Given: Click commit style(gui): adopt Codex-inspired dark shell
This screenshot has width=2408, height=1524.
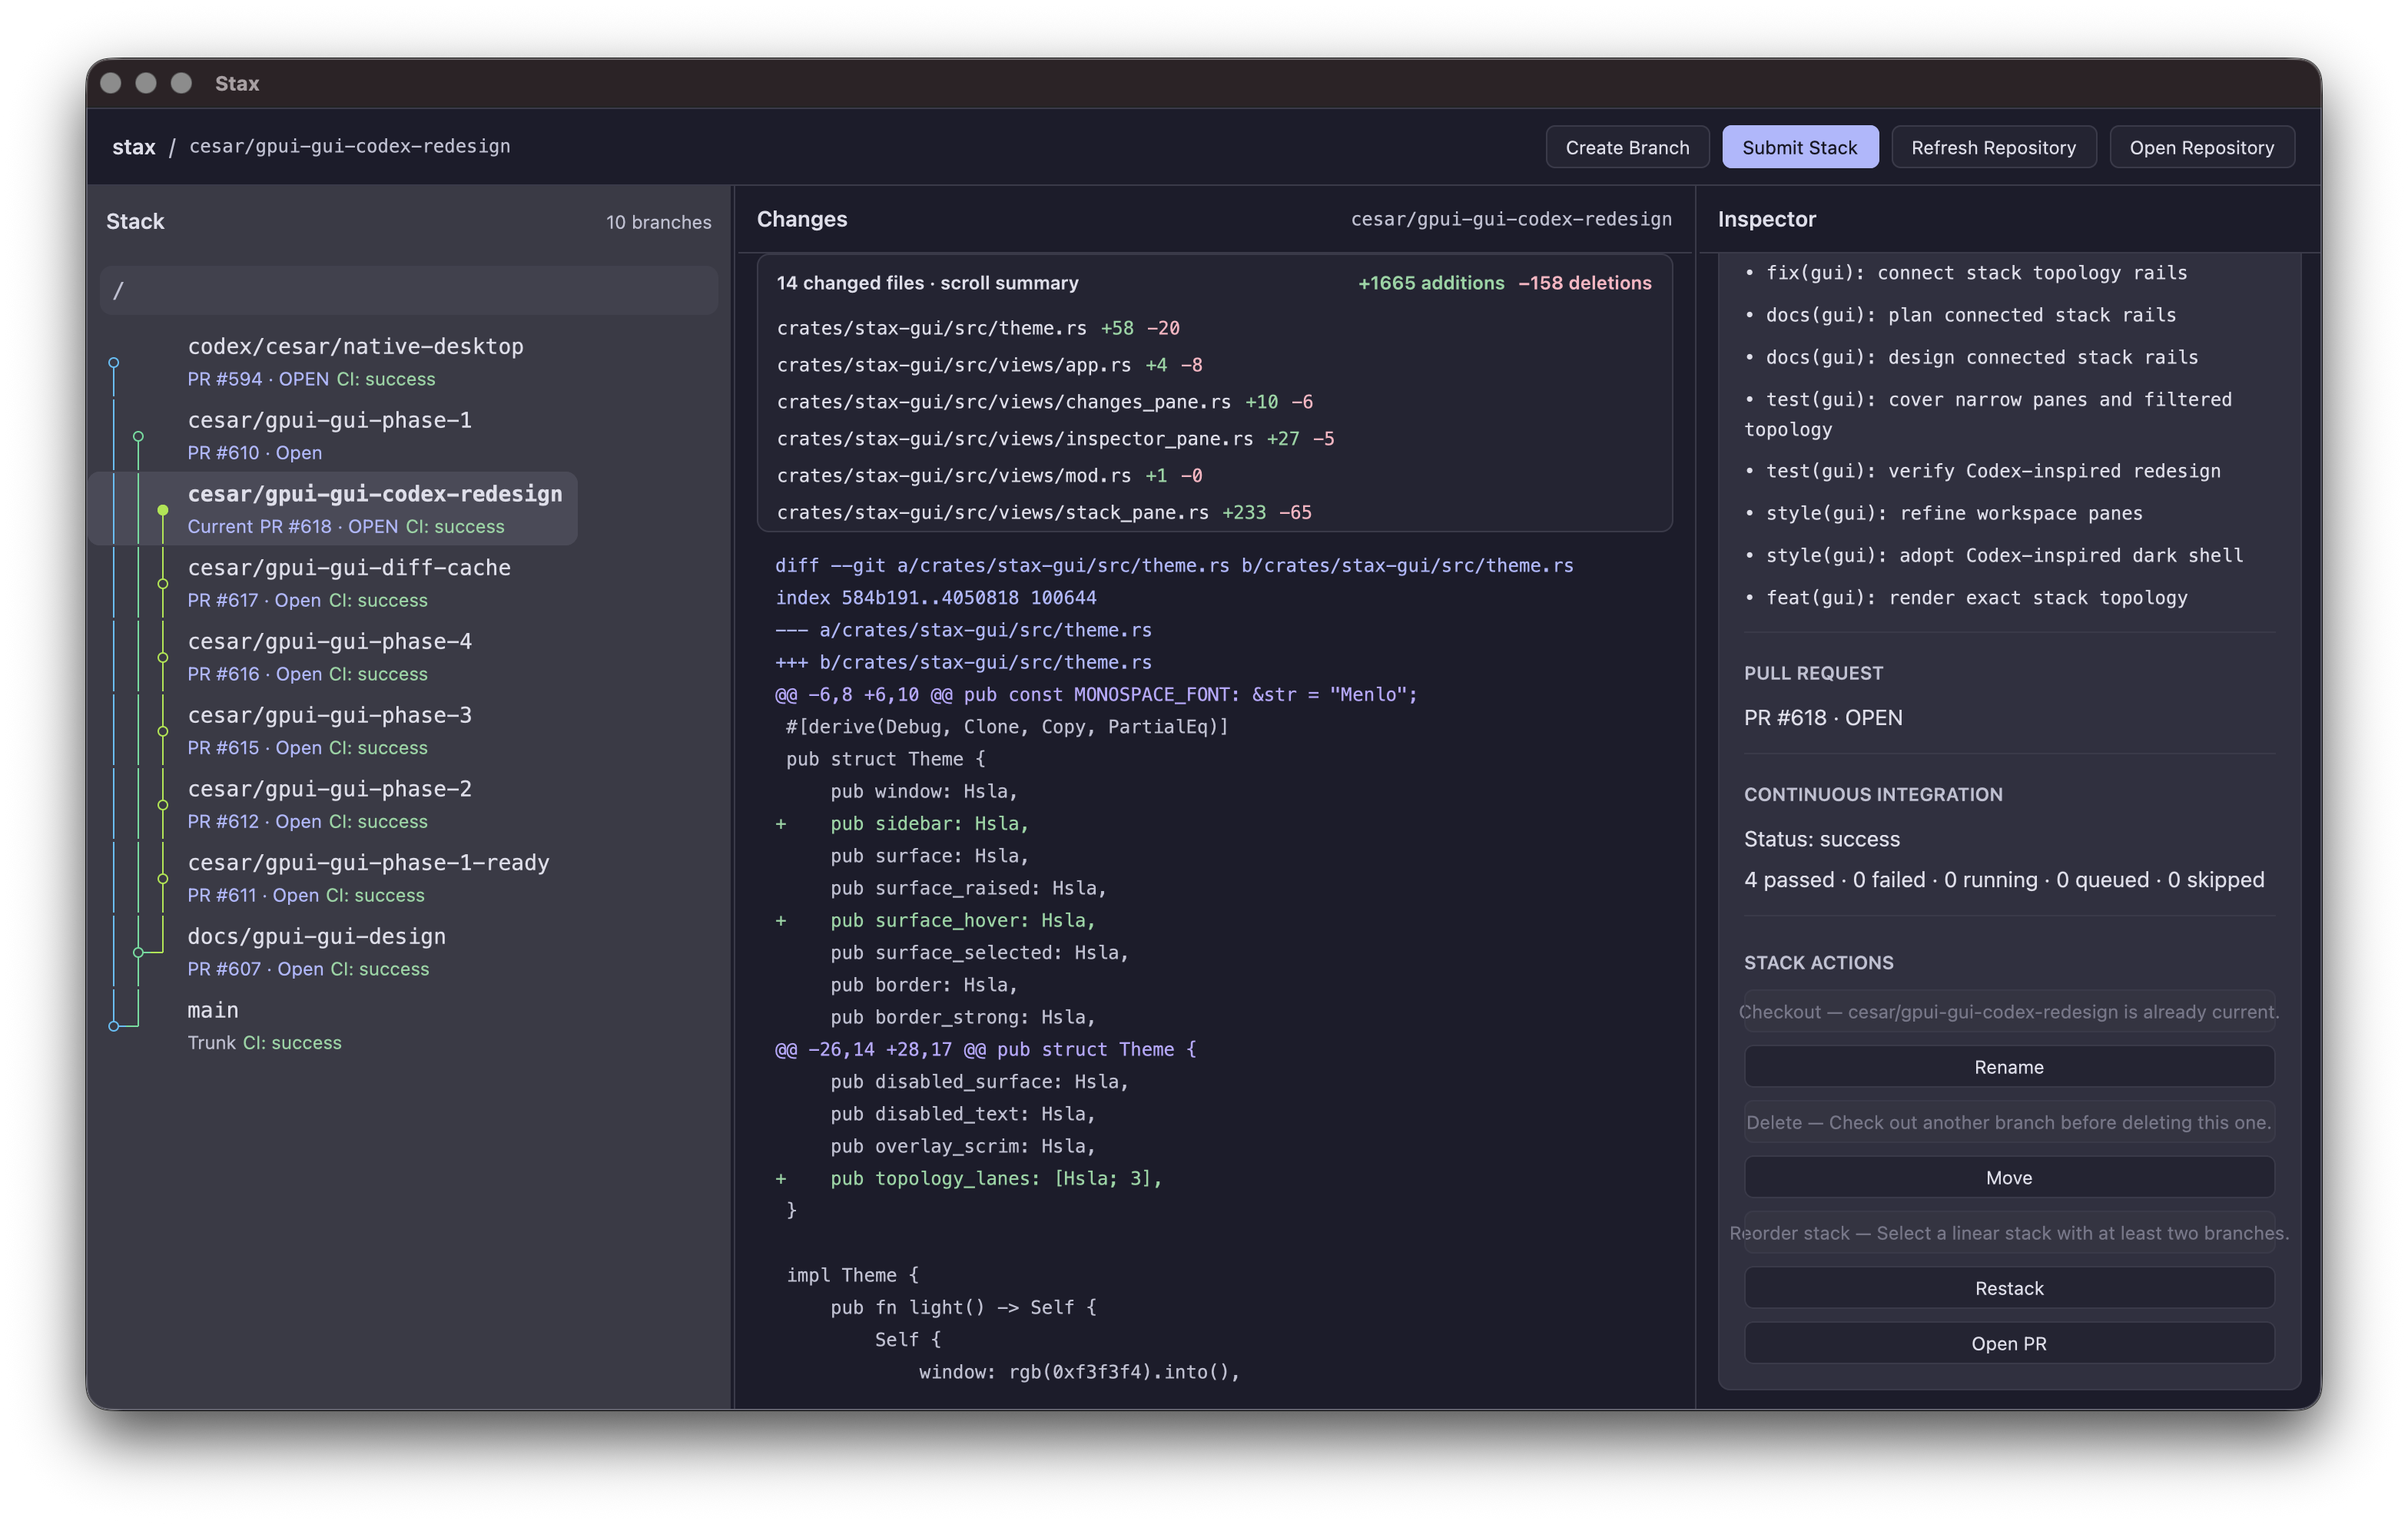Looking at the screenshot, I should (1993, 555).
